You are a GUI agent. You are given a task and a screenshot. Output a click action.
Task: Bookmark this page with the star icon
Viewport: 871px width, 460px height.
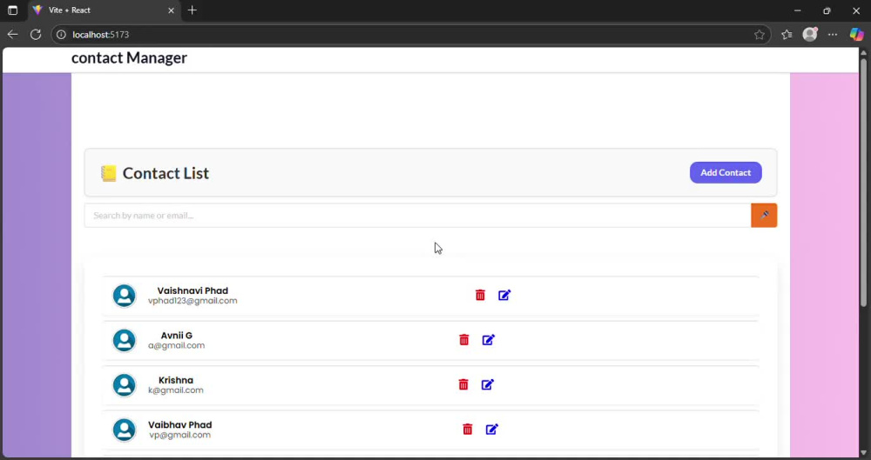coord(759,35)
